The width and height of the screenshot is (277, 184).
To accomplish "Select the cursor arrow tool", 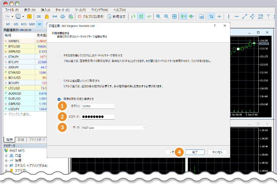I will [x=211, y=17].
